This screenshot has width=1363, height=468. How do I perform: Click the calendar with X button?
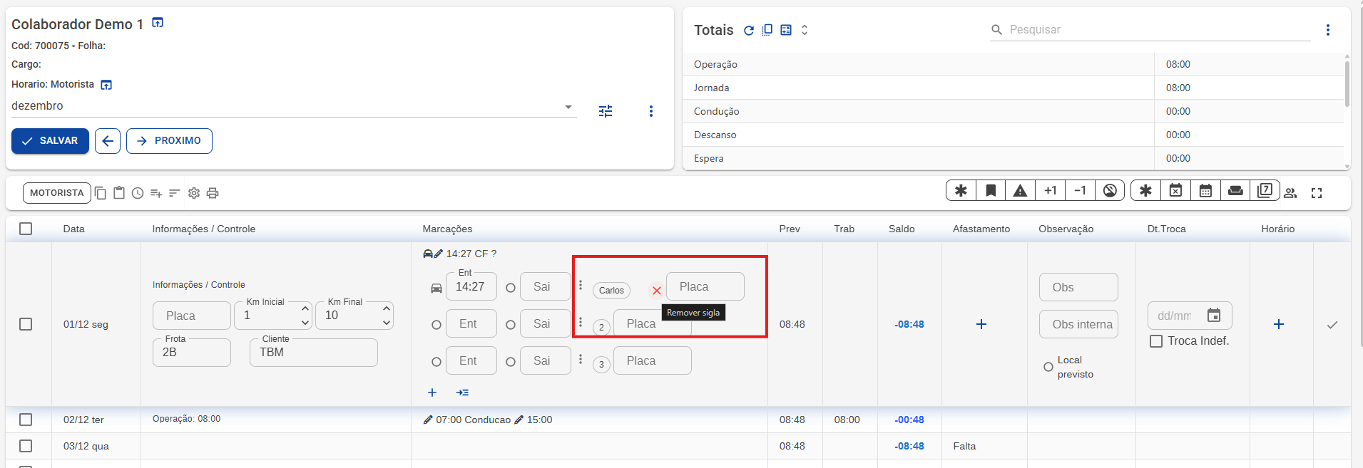pos(1175,190)
